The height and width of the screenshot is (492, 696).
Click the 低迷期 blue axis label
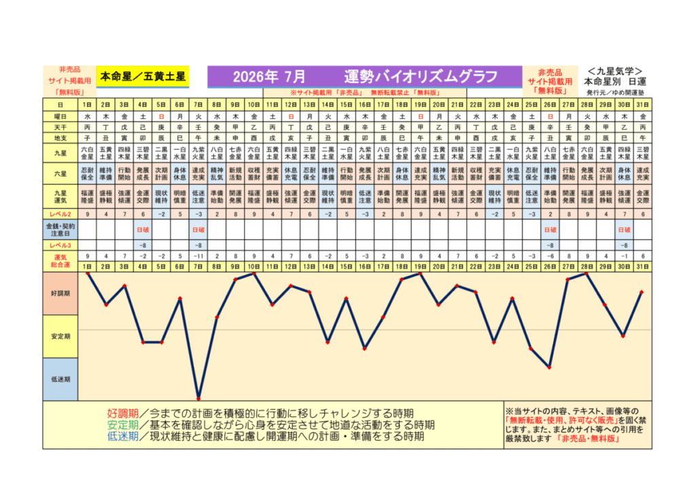pyautogui.click(x=60, y=379)
